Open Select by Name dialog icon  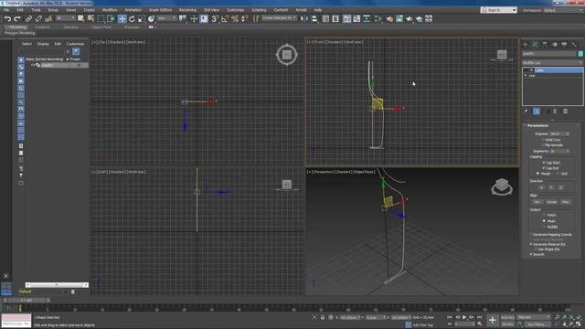tap(90, 18)
